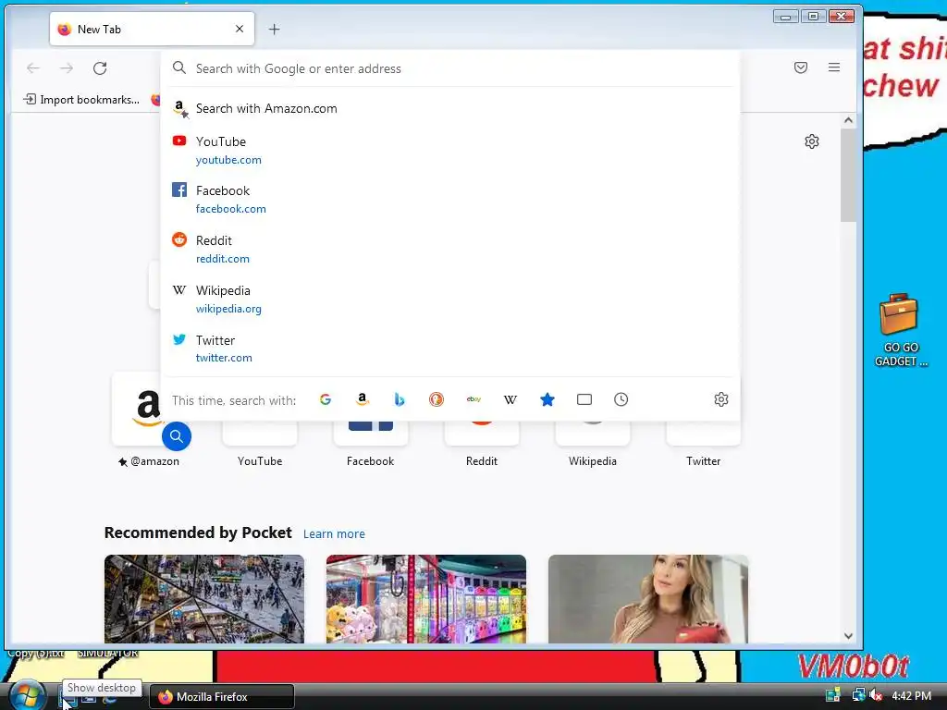Screen dimensions: 947x710
Task: Open the Wikipedia top site shortcut
Action: coord(593,447)
